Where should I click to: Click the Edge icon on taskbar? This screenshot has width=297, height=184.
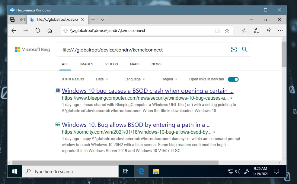click(141, 171)
